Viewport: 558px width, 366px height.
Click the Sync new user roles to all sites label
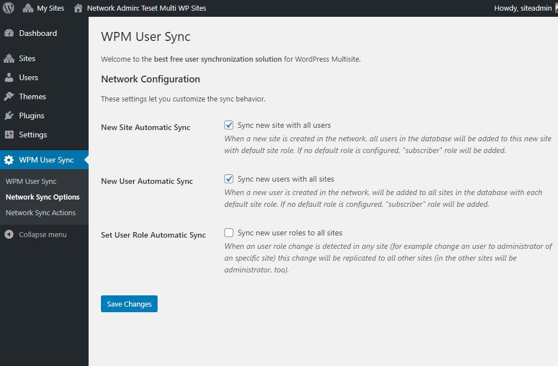tap(290, 233)
